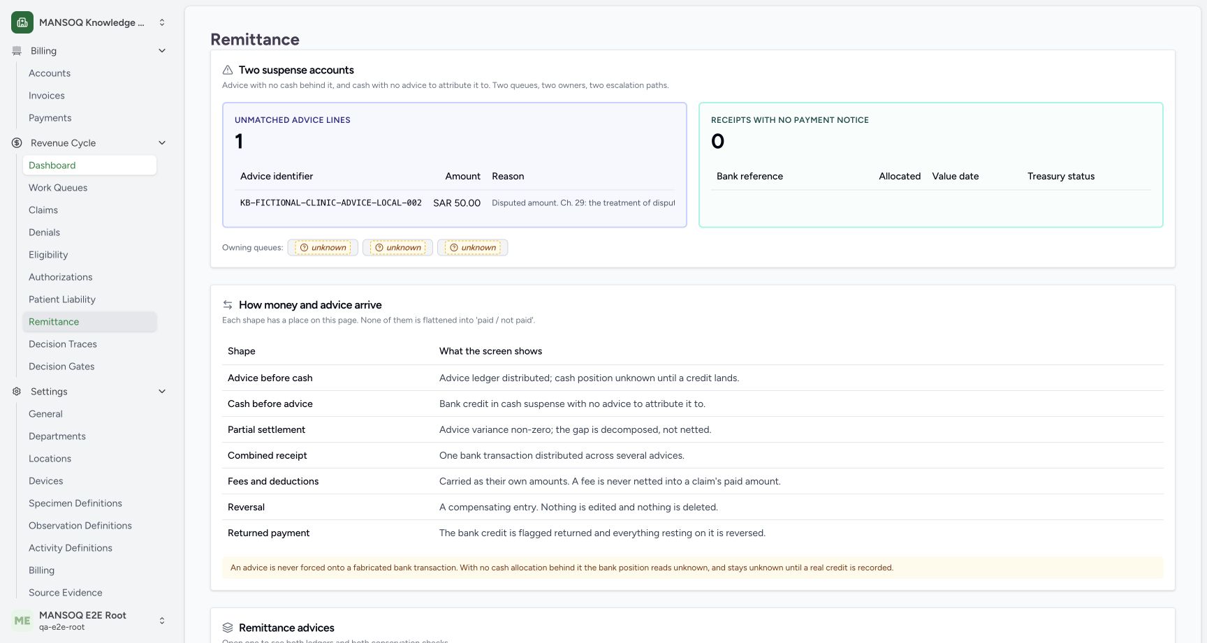Viewport: 1207px width, 643px height.
Task: Open Observation Definitions
Action: pos(89,526)
